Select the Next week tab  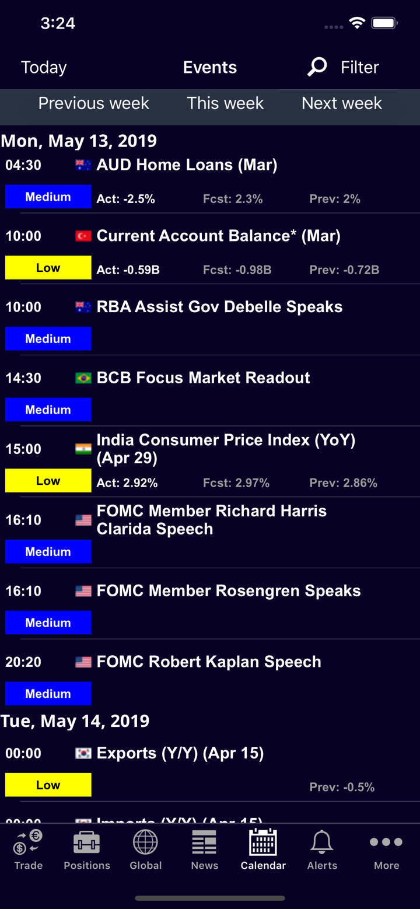coord(342,103)
